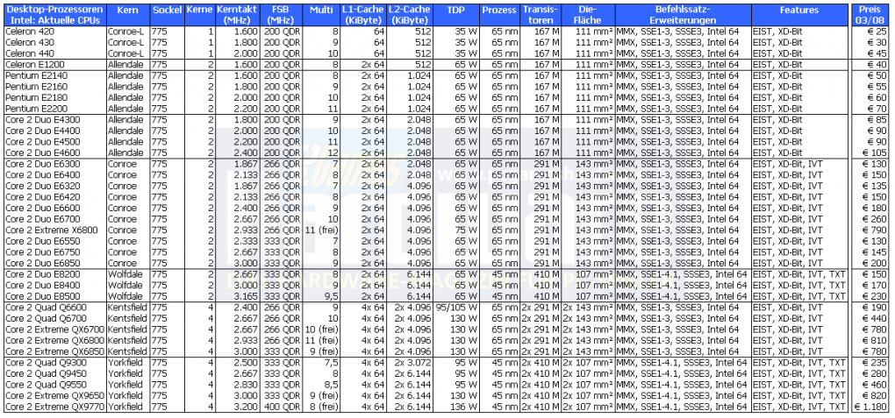Select the 400 QDR FSB cell
895x418 pixels.
pos(282,406)
